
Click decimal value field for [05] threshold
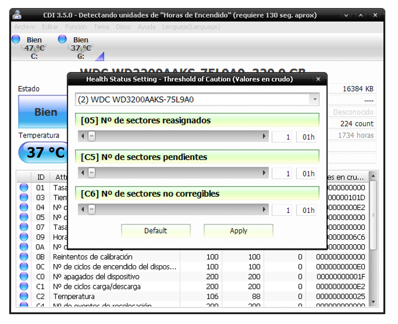[x=282, y=137]
